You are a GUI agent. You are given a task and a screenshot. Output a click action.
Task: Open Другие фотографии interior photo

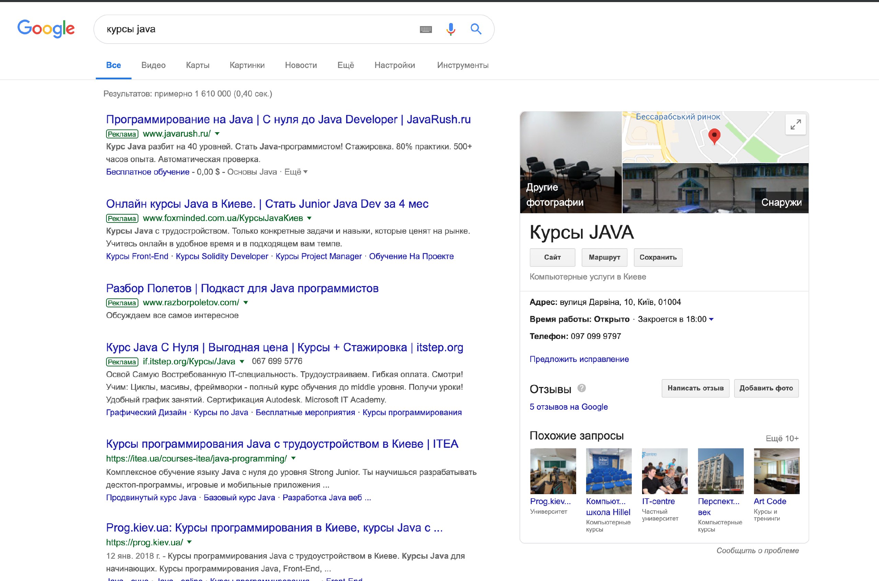tap(570, 162)
